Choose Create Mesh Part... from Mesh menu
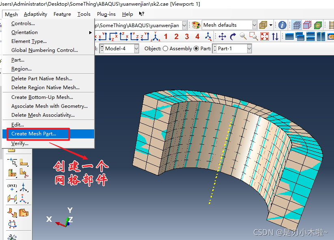 point(48,134)
